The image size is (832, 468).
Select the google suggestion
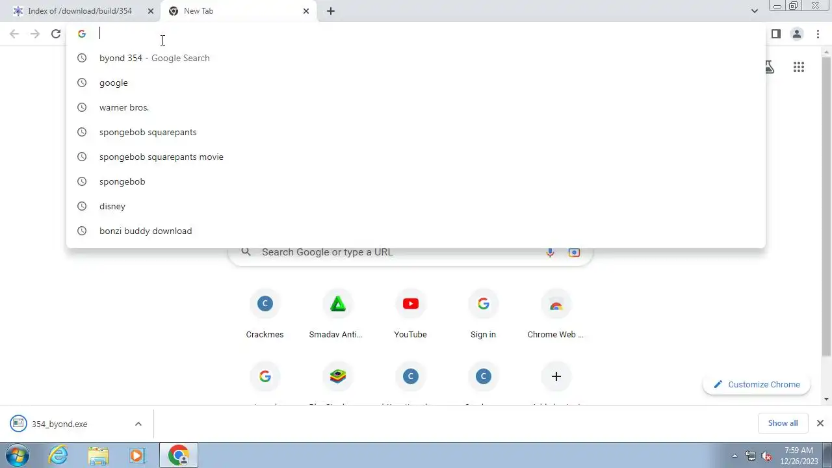(x=416, y=83)
